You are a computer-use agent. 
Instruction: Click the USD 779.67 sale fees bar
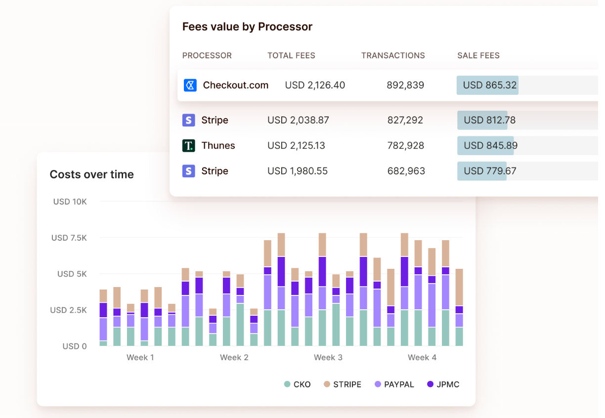[482, 171]
